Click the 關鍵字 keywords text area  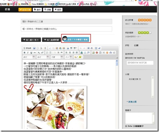[140, 118]
